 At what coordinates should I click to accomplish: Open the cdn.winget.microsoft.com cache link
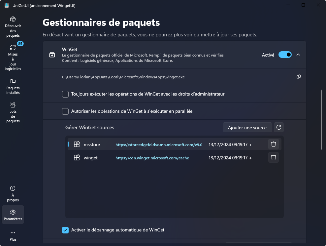(152, 158)
